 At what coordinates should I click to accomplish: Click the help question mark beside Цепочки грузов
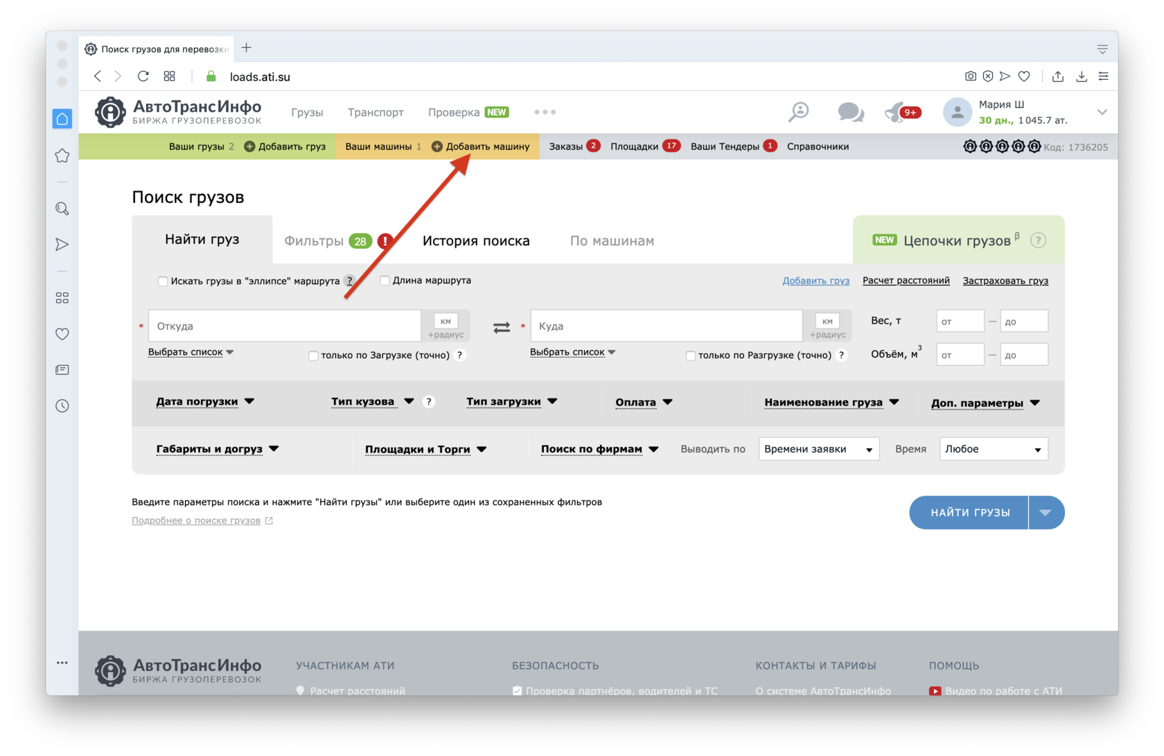tap(1037, 240)
